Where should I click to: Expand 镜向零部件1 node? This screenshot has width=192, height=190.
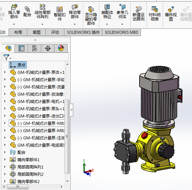(x=5, y=160)
